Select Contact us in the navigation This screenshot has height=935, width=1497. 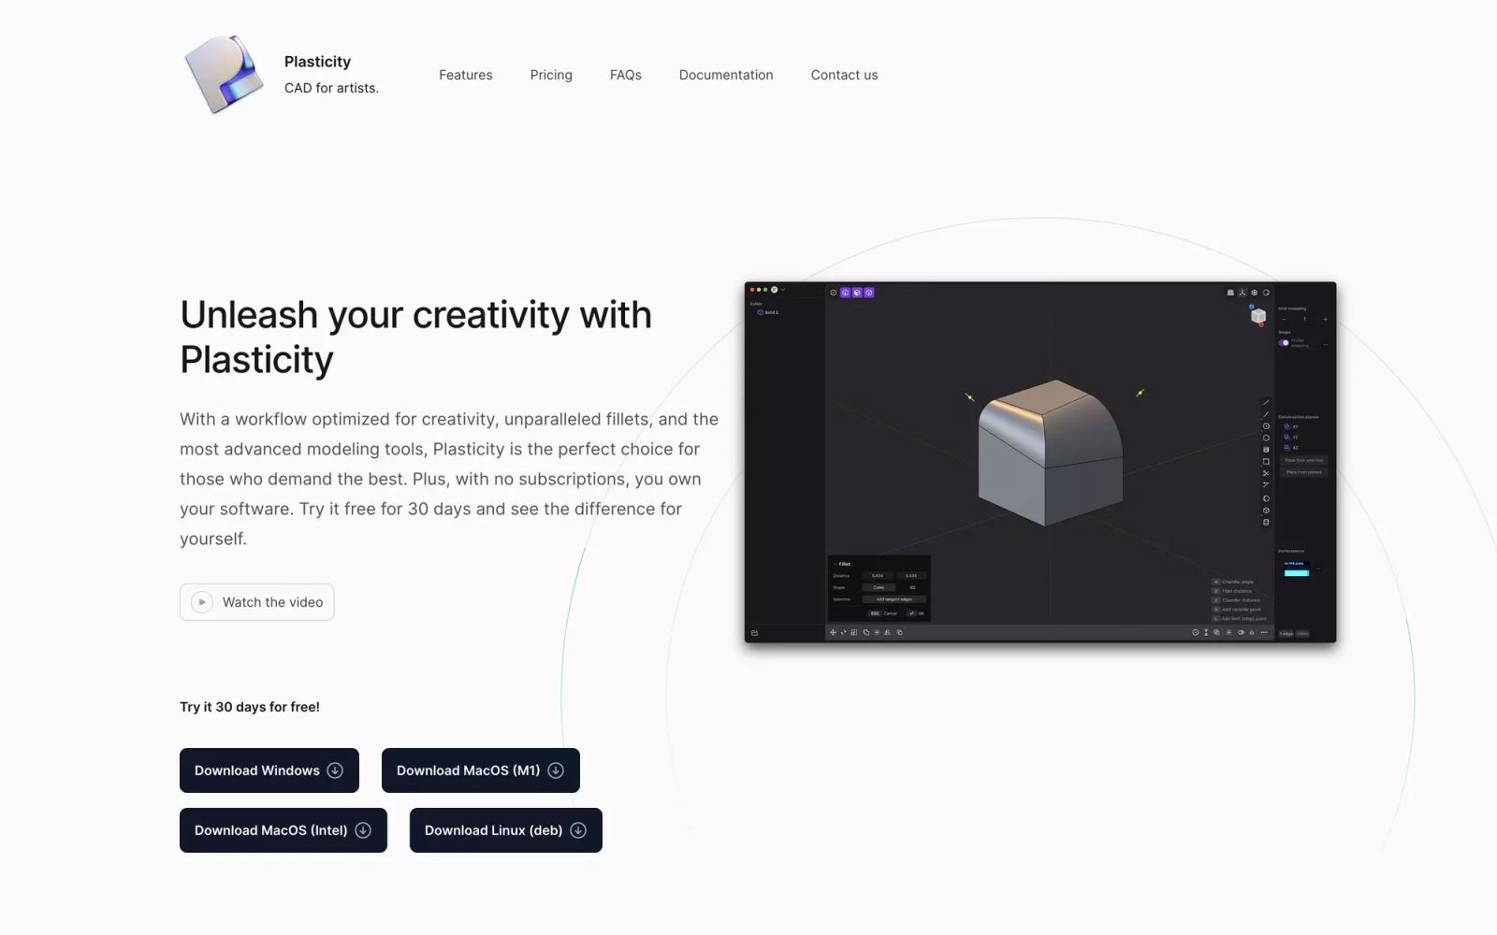845,75
